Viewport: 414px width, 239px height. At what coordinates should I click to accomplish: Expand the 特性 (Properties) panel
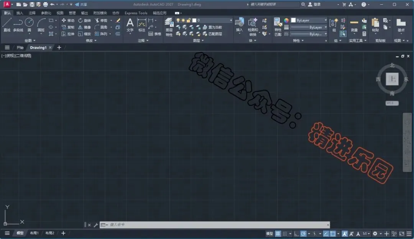[x=298, y=40]
